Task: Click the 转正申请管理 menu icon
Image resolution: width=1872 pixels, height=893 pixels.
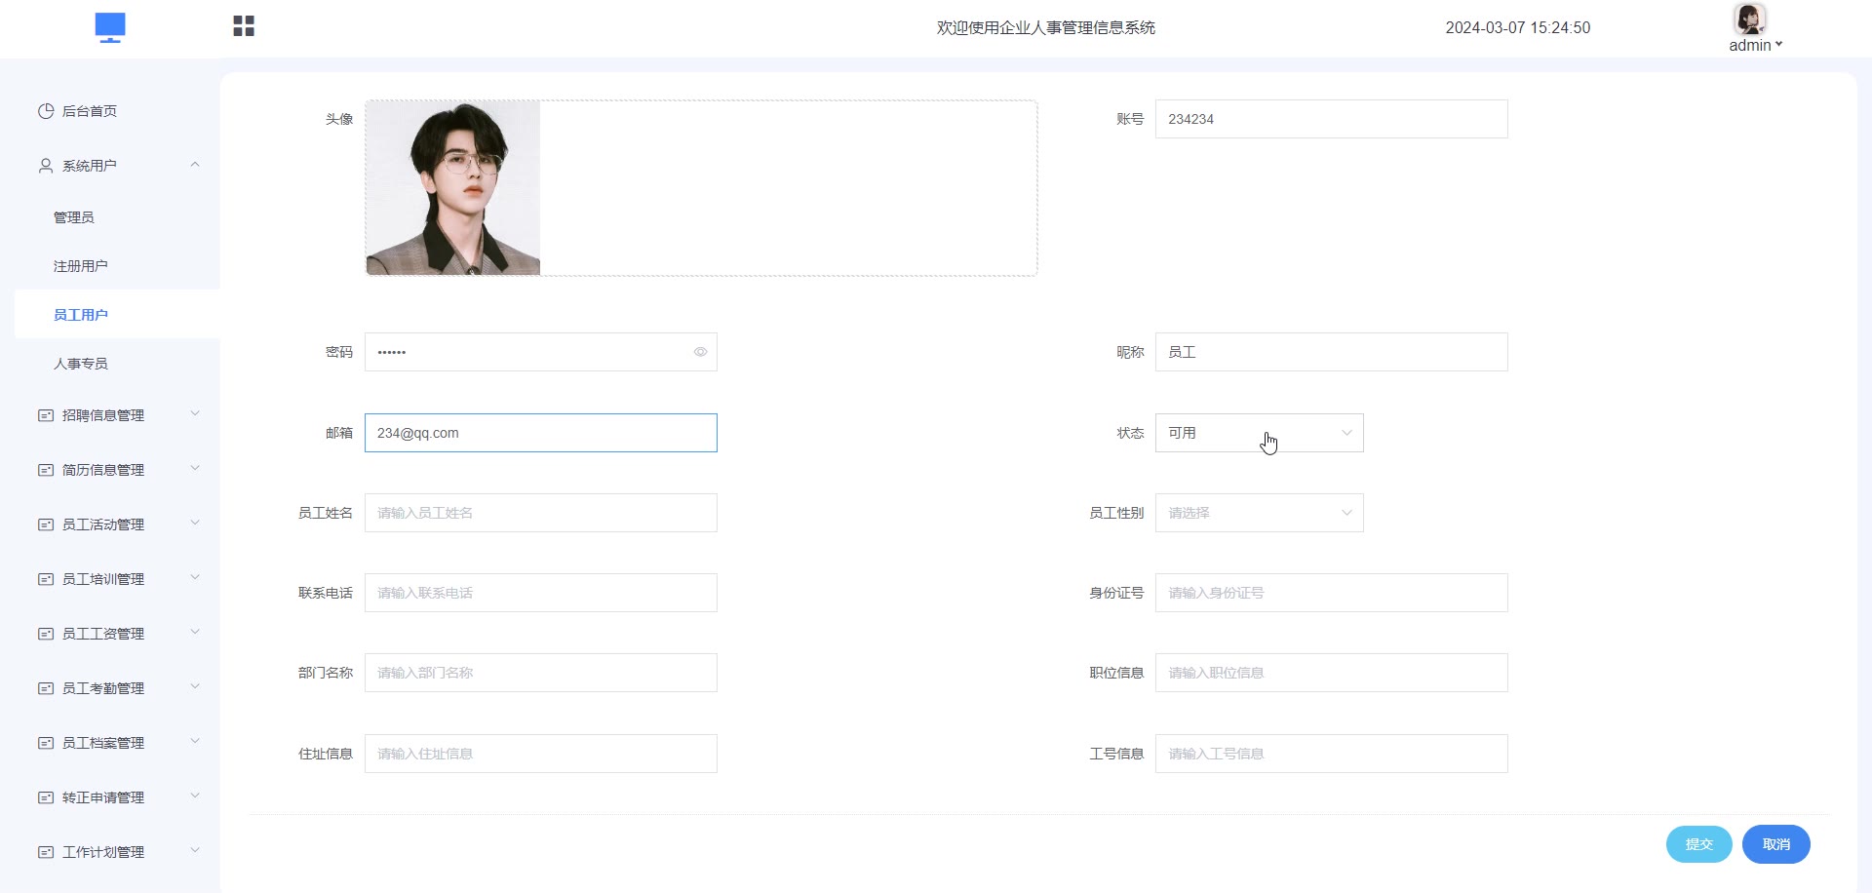Action: click(x=46, y=797)
